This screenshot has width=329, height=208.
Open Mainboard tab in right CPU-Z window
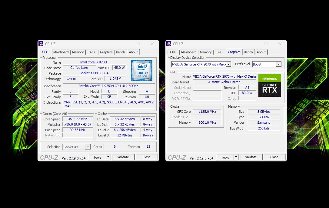click(x=189, y=52)
